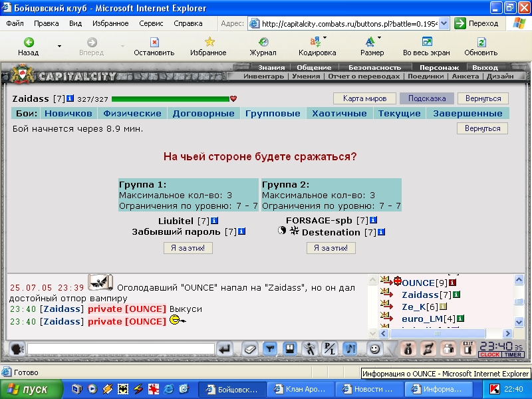The width and height of the screenshot is (532, 399).
Task: Open the Кодировка encoding toolbar icon
Action: coord(315,42)
